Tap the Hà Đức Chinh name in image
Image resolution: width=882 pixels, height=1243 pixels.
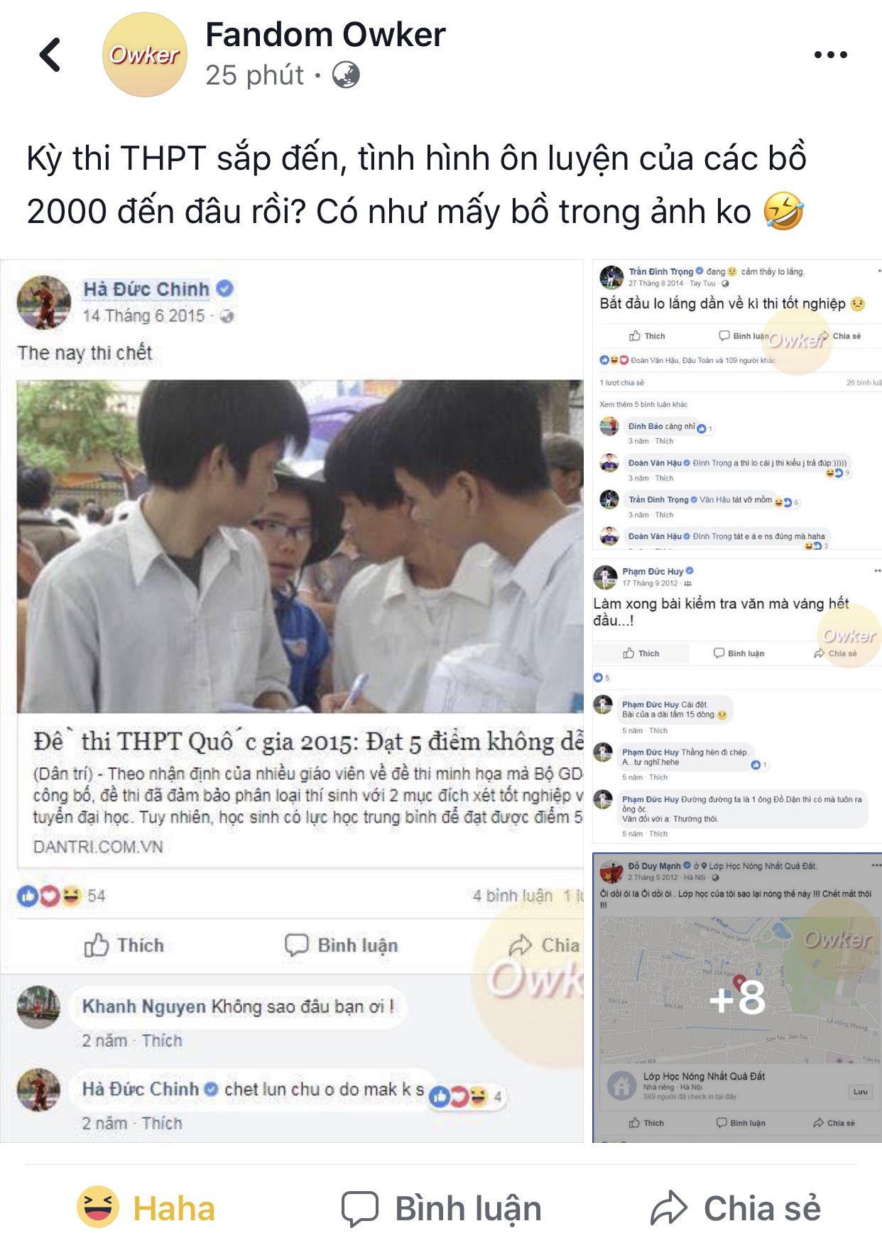tap(146, 289)
